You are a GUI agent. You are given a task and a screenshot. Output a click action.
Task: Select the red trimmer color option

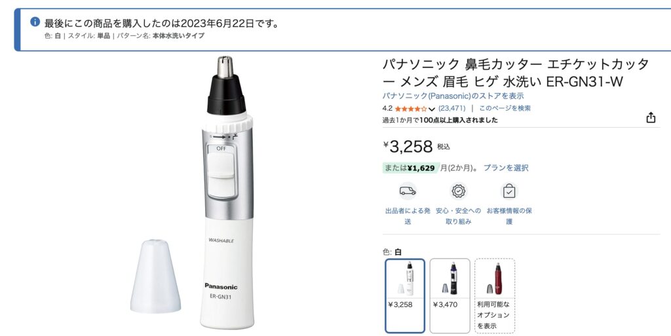[495, 295]
